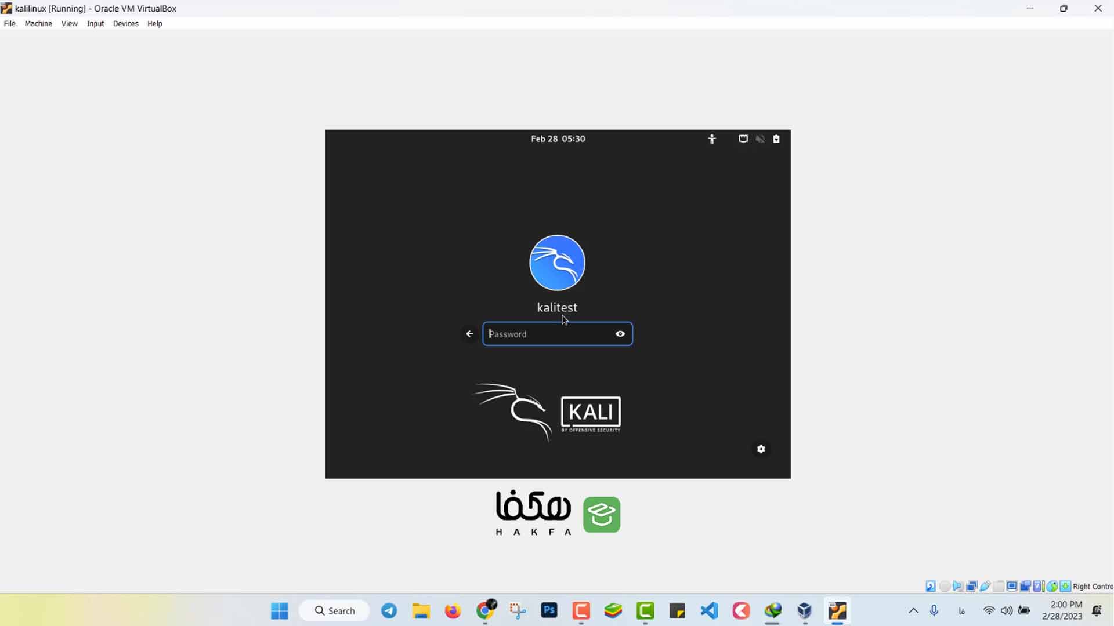1114x626 pixels.
Task: Launch Firefox from the taskbar
Action: point(453,610)
